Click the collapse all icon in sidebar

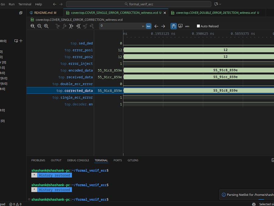[x=21, y=13]
